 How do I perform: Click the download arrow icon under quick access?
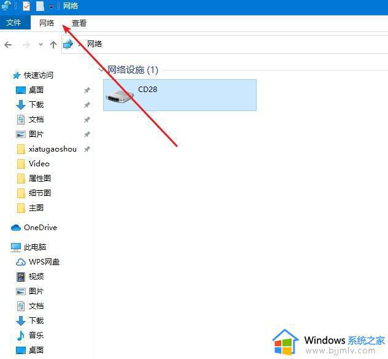[21, 105]
